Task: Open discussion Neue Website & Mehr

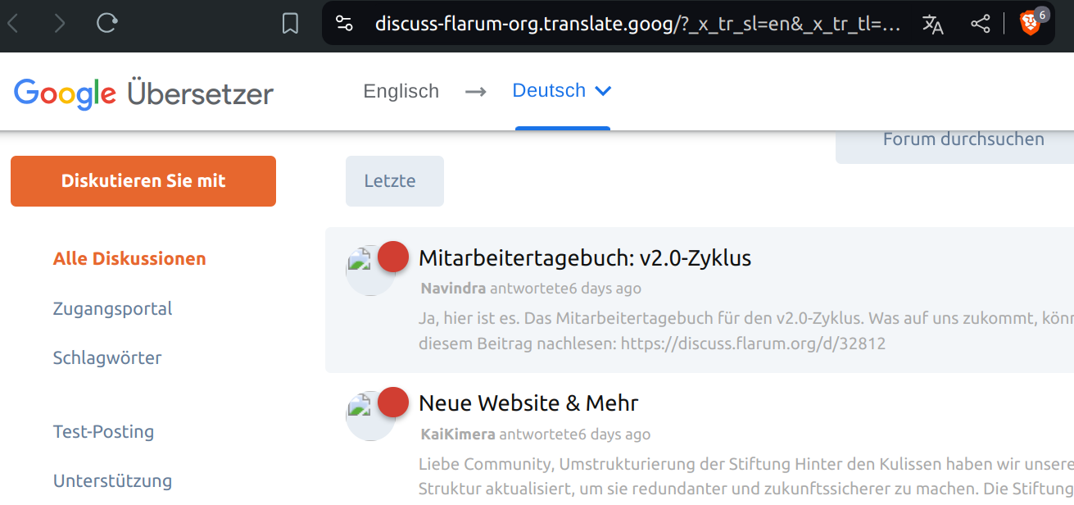Action: [x=528, y=403]
